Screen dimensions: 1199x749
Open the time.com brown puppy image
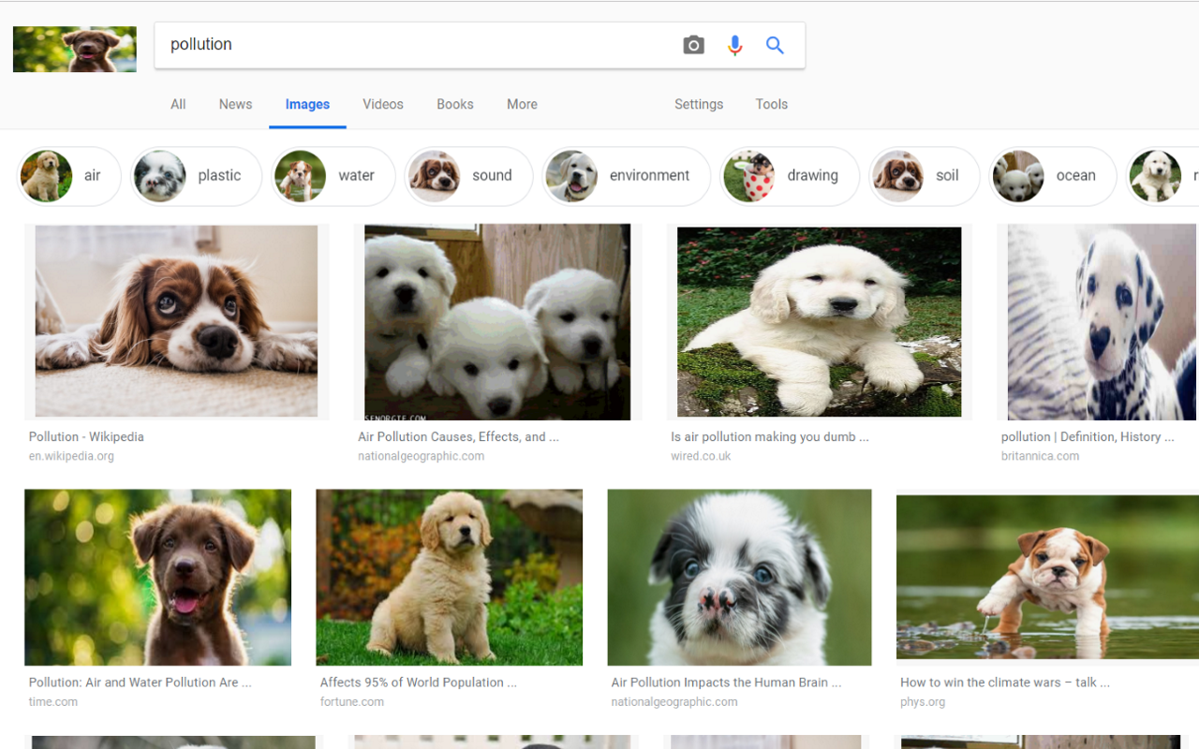point(158,577)
